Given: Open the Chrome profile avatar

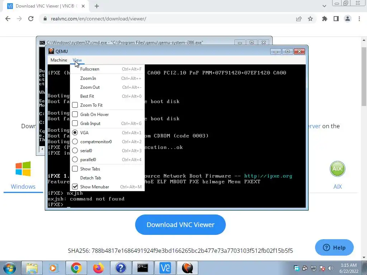Looking at the screenshot, I should [x=348, y=19].
